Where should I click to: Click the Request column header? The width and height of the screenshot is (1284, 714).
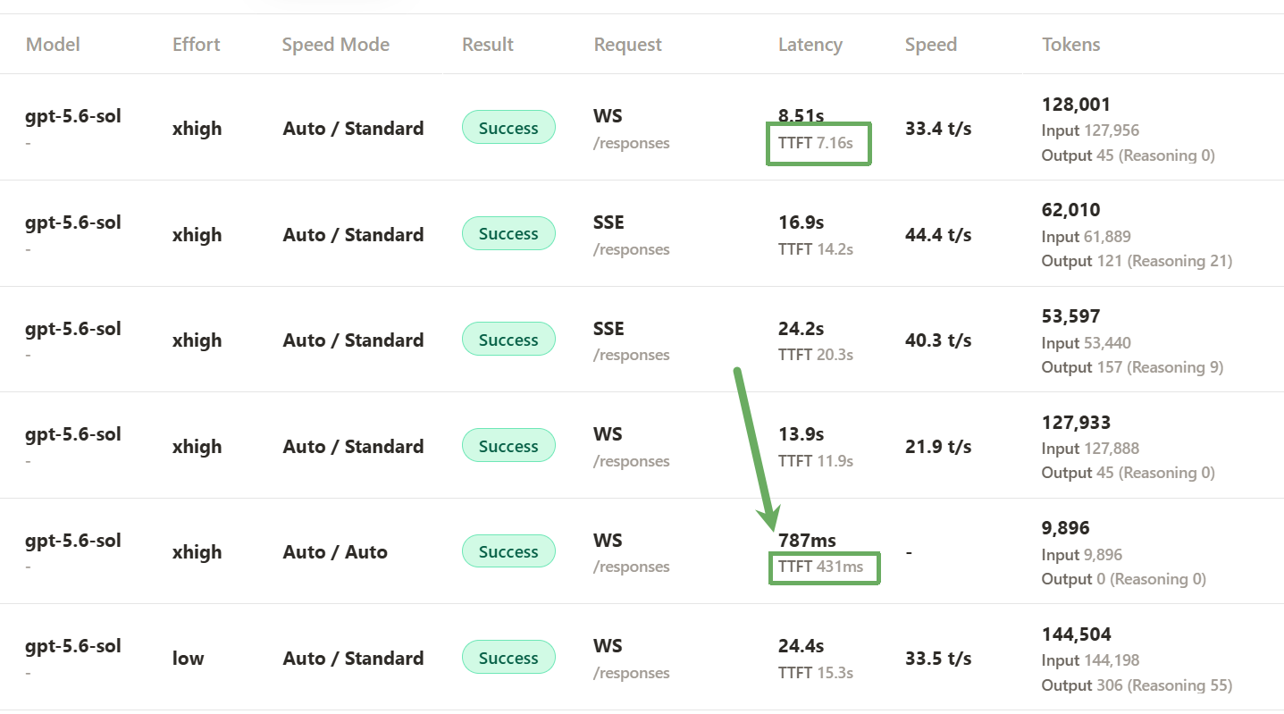(628, 45)
